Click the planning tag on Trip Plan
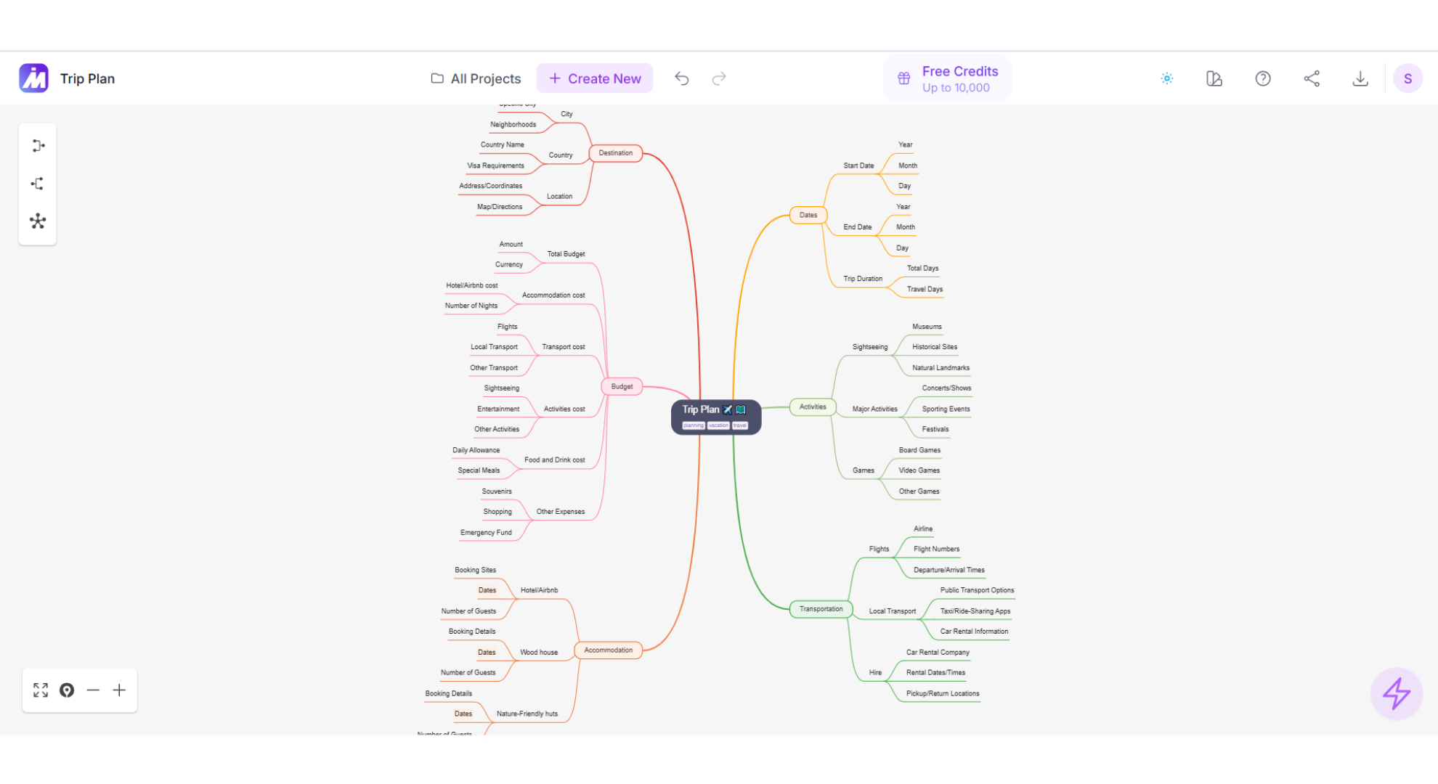Image resolution: width=1438 pixels, height=784 pixels. (x=694, y=426)
